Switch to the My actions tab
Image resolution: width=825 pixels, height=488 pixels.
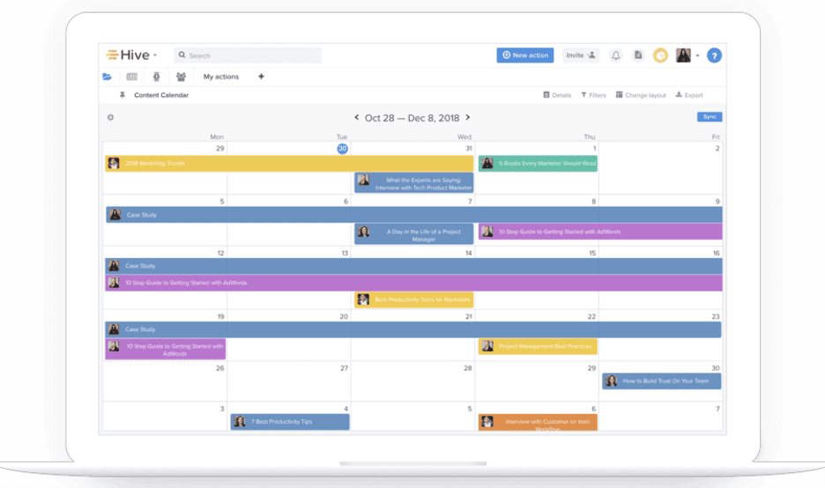(220, 77)
